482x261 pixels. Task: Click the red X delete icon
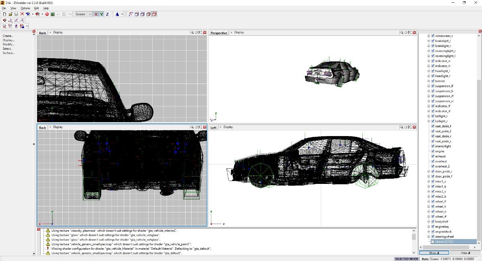point(22,14)
